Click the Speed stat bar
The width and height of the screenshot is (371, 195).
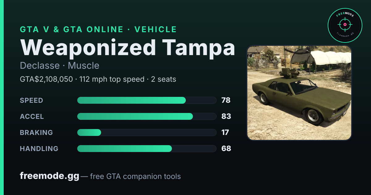pyautogui.click(x=147, y=100)
